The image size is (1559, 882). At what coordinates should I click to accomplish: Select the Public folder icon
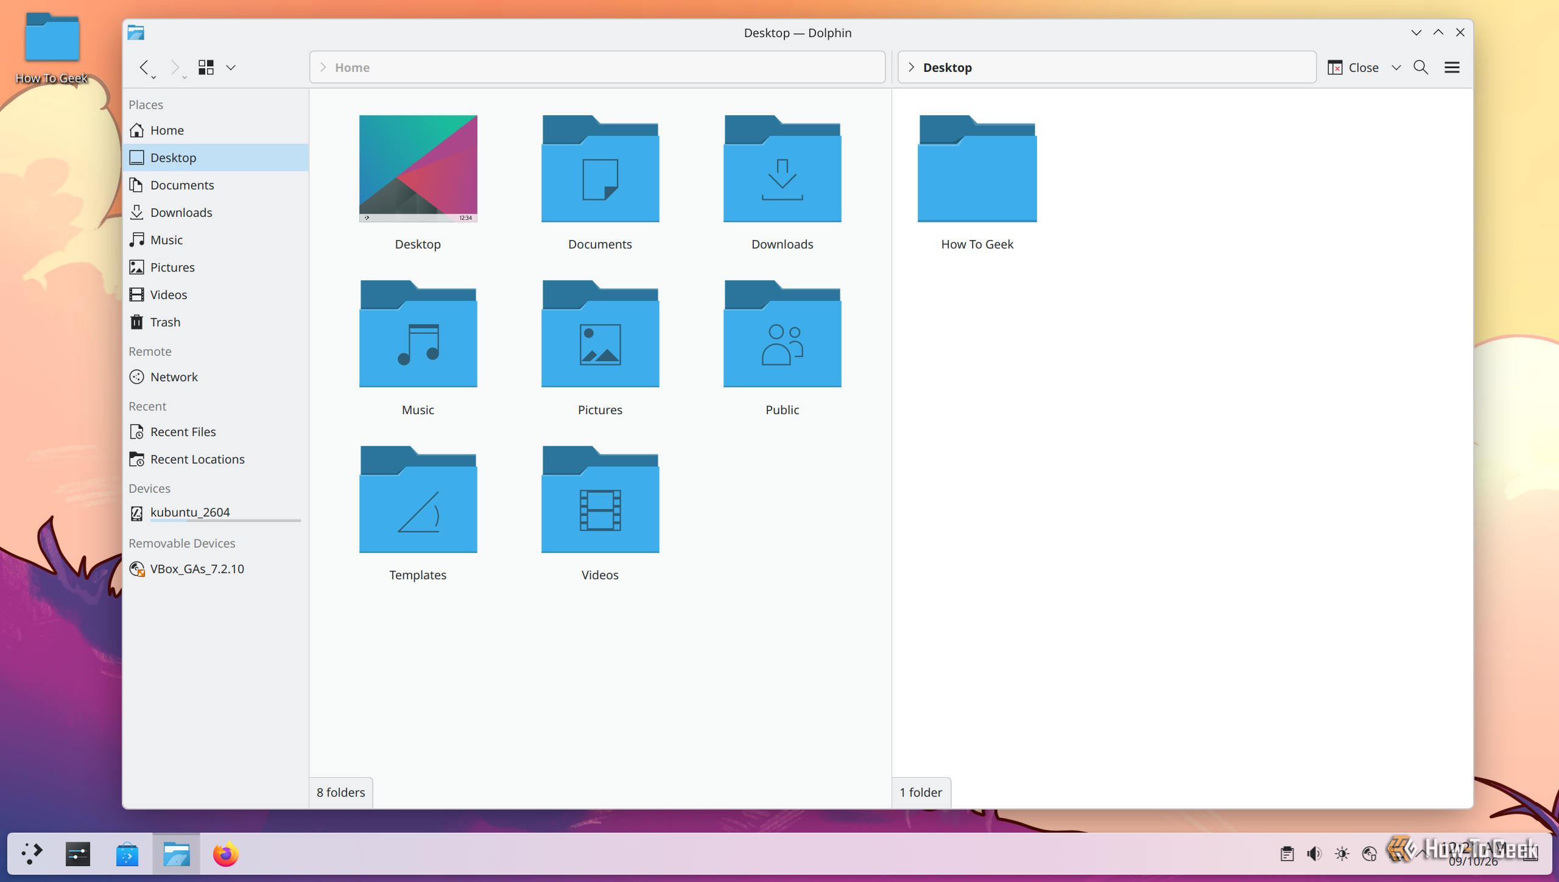782,334
